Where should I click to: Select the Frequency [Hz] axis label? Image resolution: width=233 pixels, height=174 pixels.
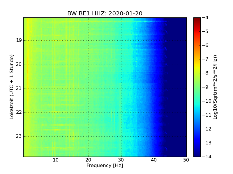pos(105,165)
